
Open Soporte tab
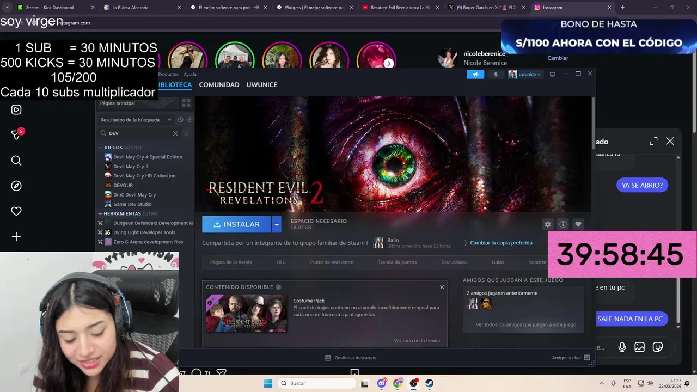(537, 262)
